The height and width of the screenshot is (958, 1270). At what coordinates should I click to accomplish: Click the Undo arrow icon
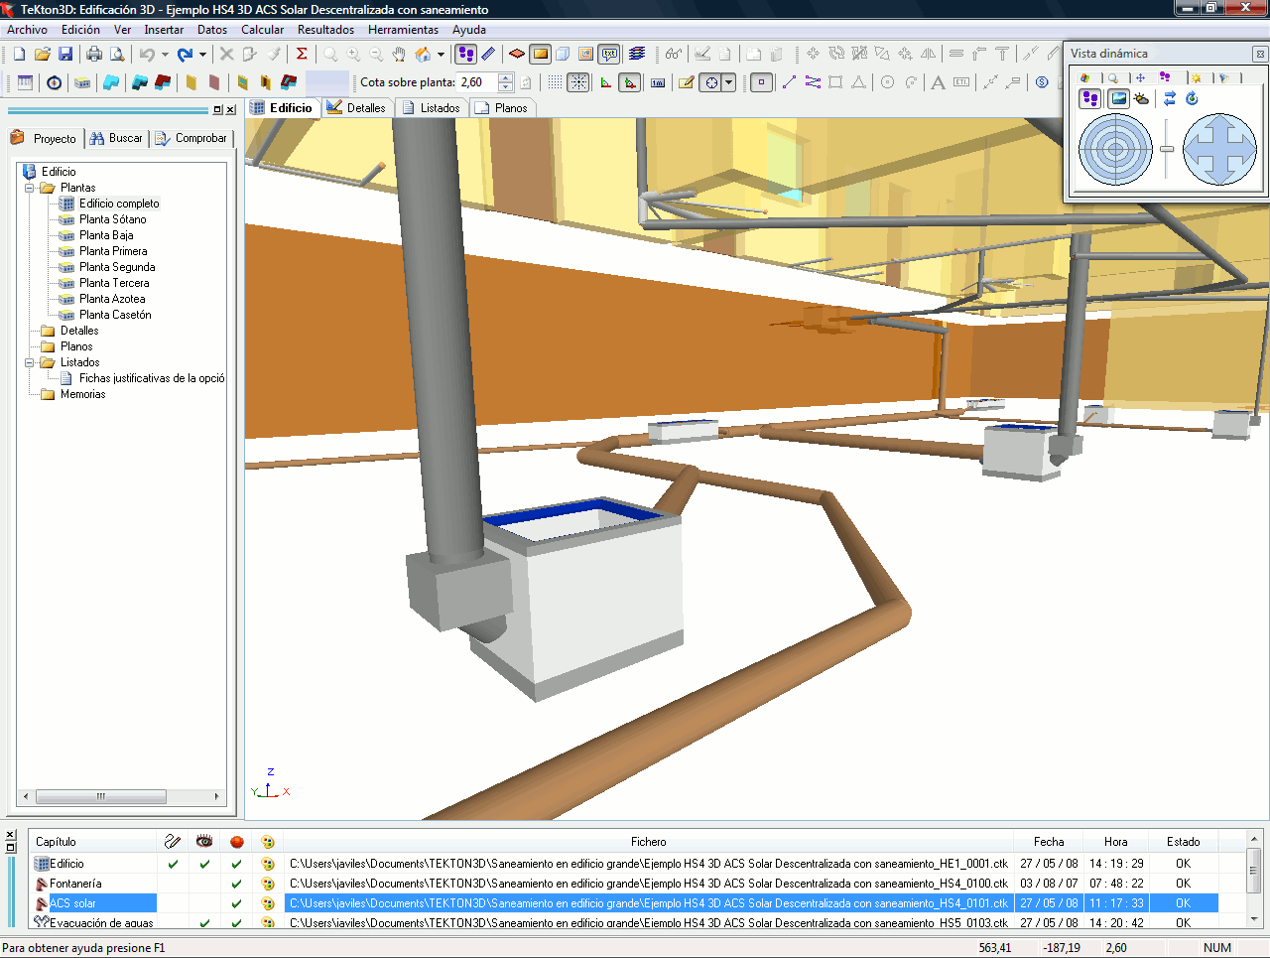click(x=147, y=55)
